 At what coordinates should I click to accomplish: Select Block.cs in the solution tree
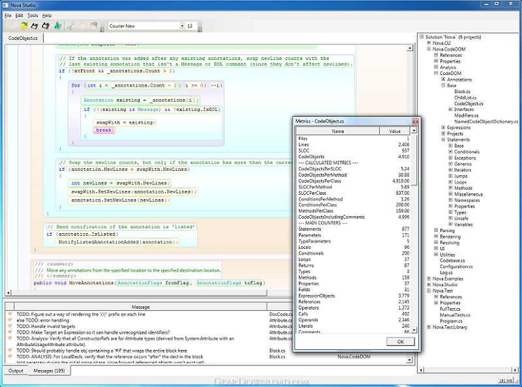pyautogui.click(x=462, y=91)
